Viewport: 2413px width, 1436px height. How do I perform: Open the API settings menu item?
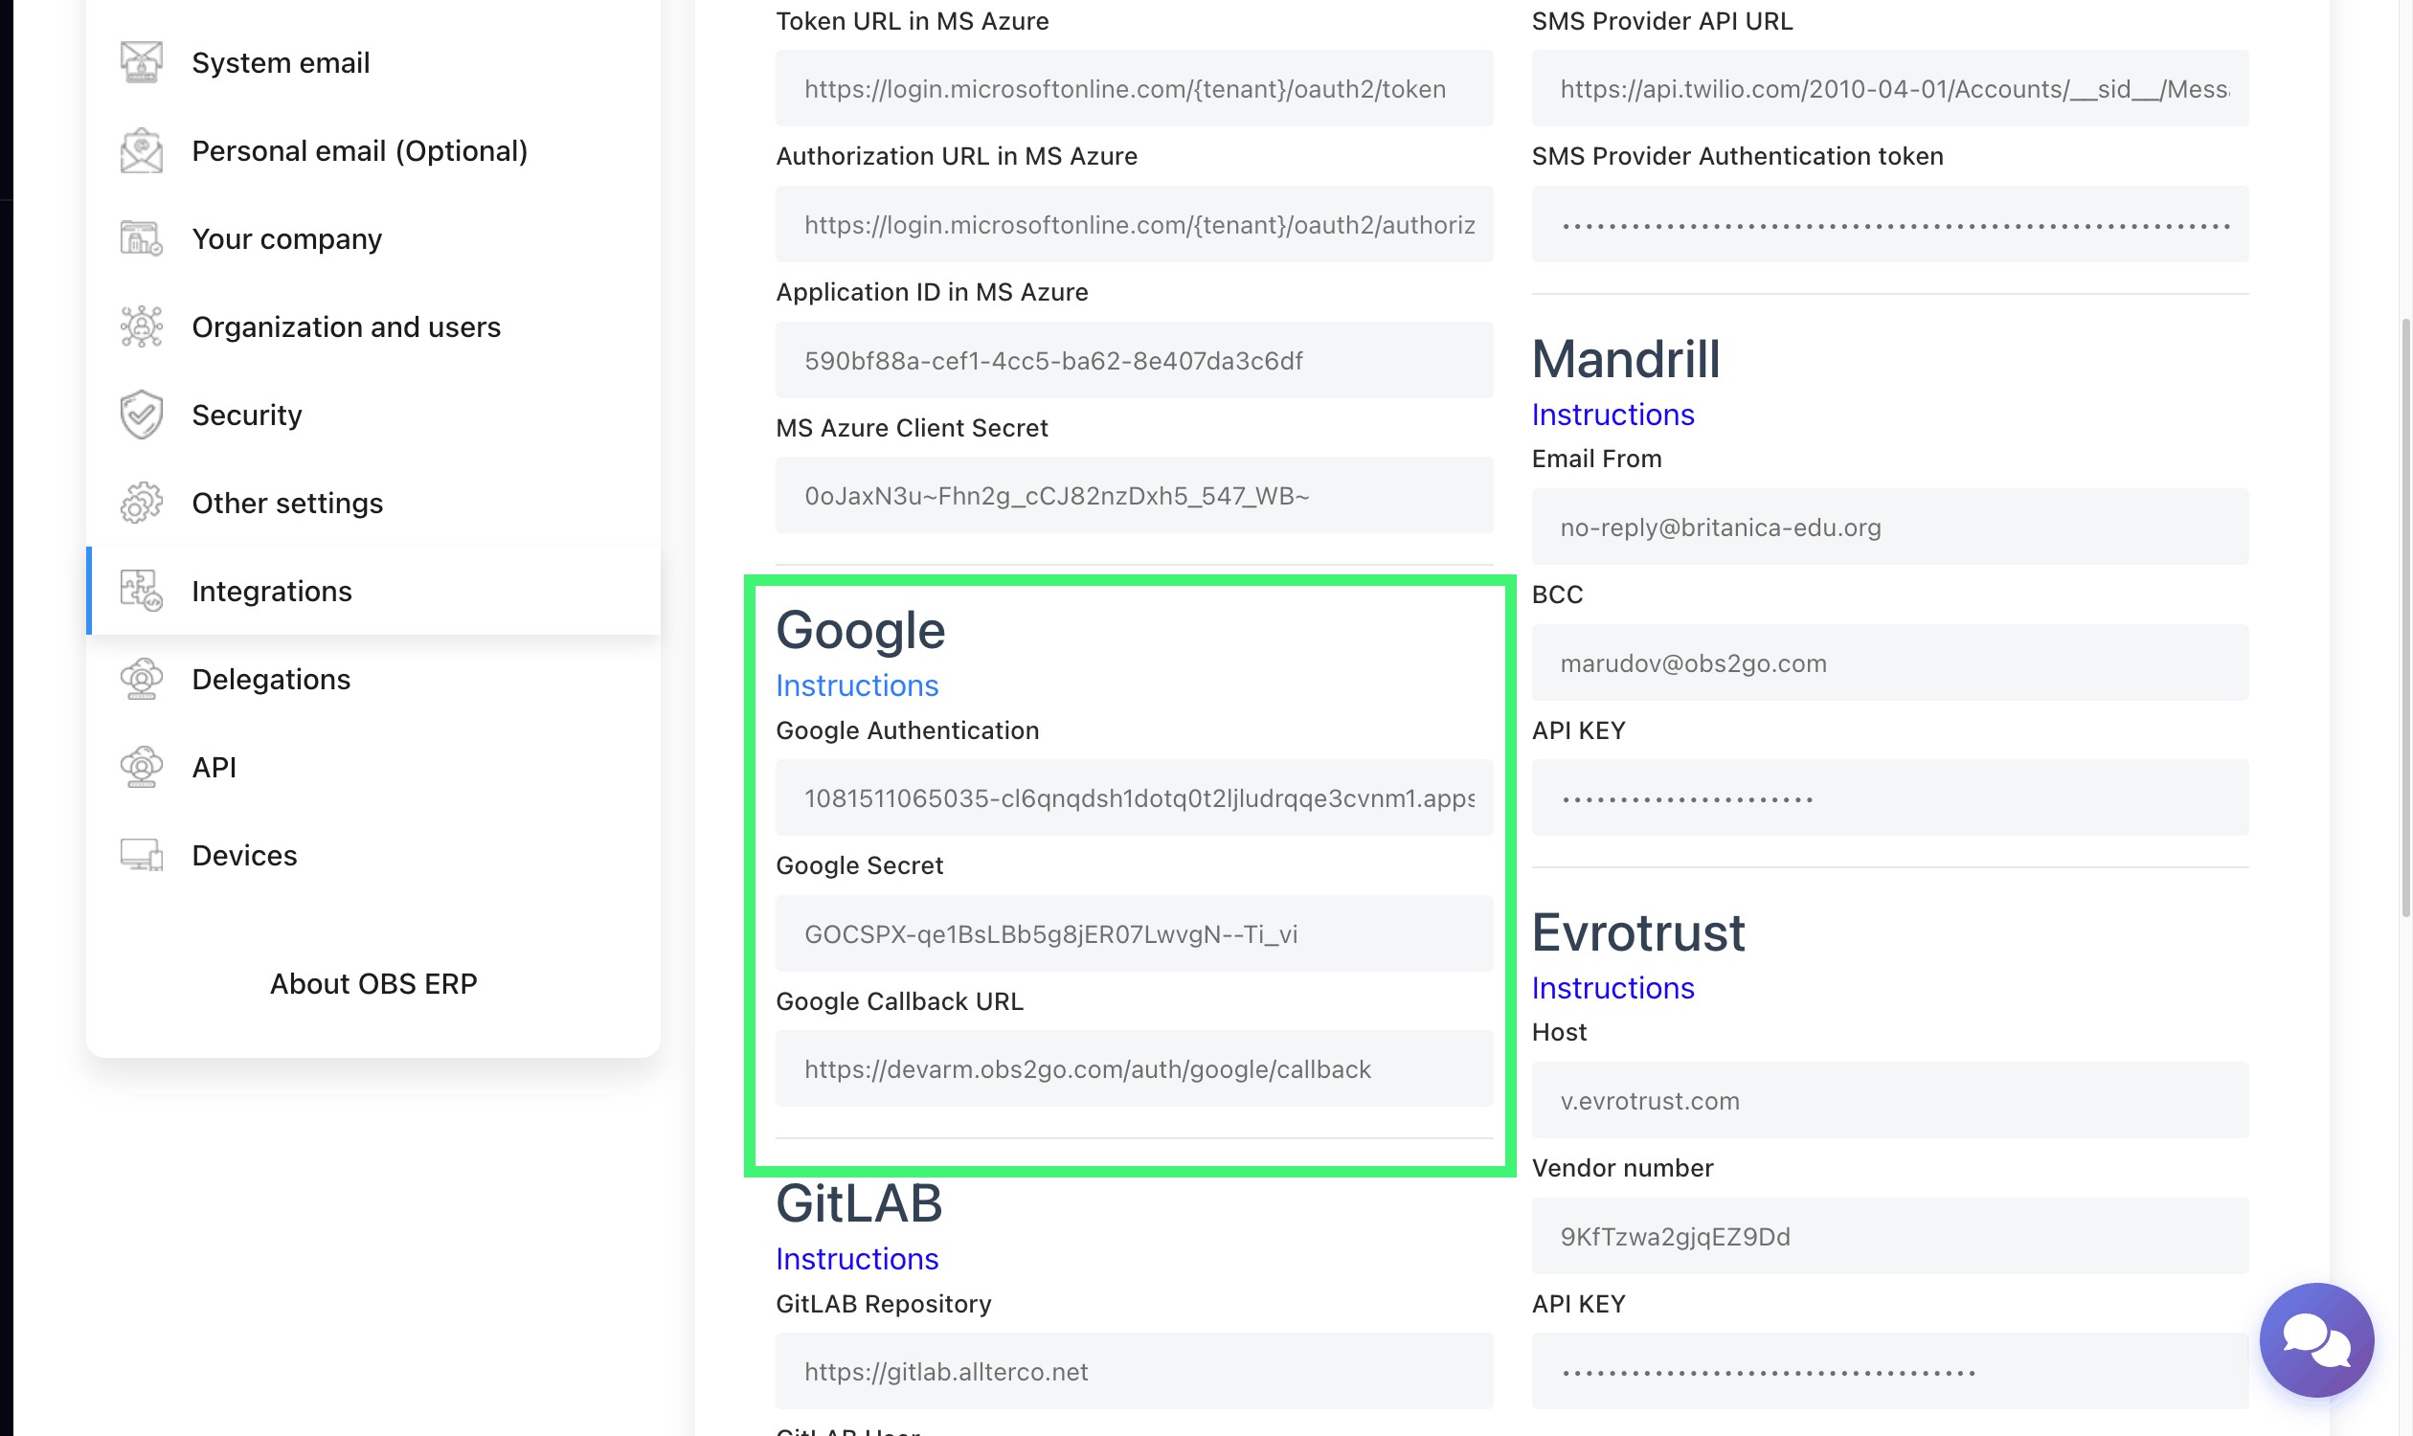point(214,768)
